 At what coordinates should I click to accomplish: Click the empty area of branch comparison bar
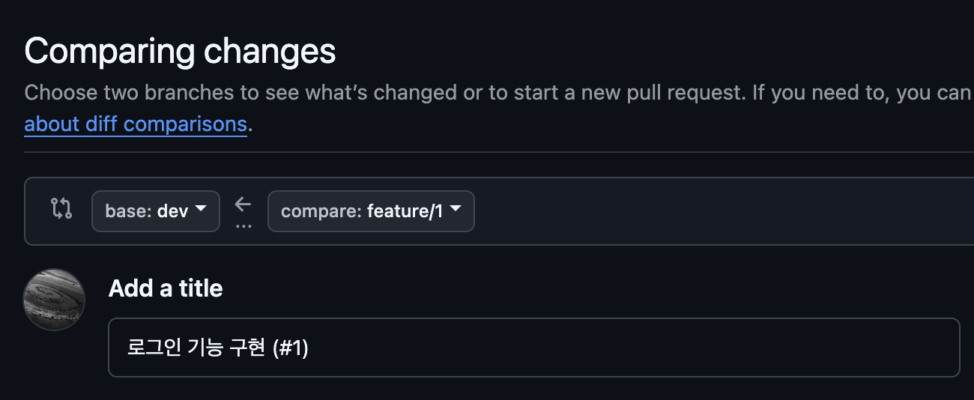[x=712, y=211]
